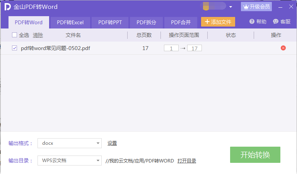This screenshot has height=174, width=297.
Task: Switch to the PDF转Excel tab
Action: pos(70,22)
